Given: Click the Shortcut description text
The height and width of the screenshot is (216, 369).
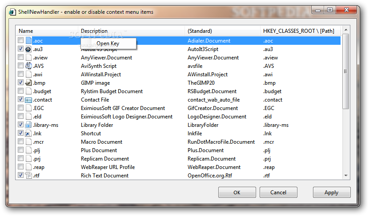Looking at the screenshot, I should (91, 134).
